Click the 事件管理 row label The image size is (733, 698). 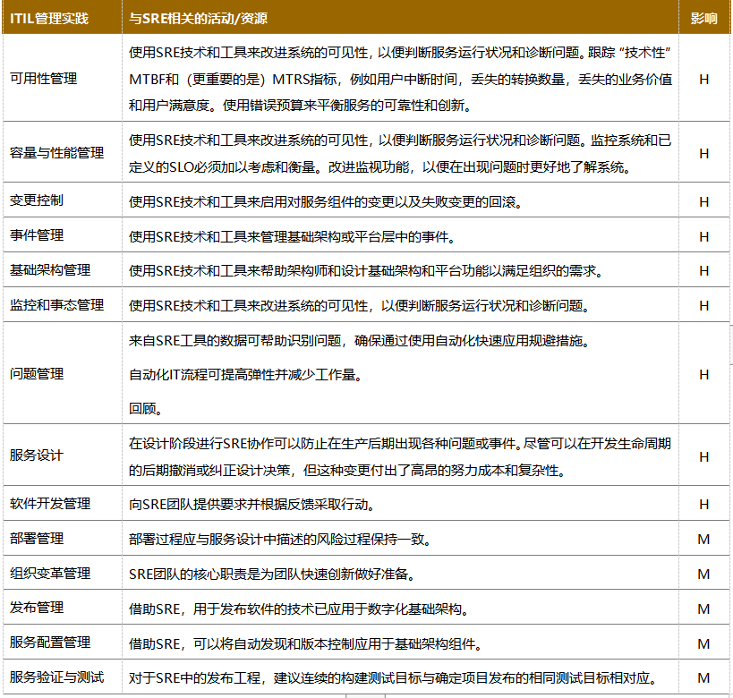click(x=37, y=235)
